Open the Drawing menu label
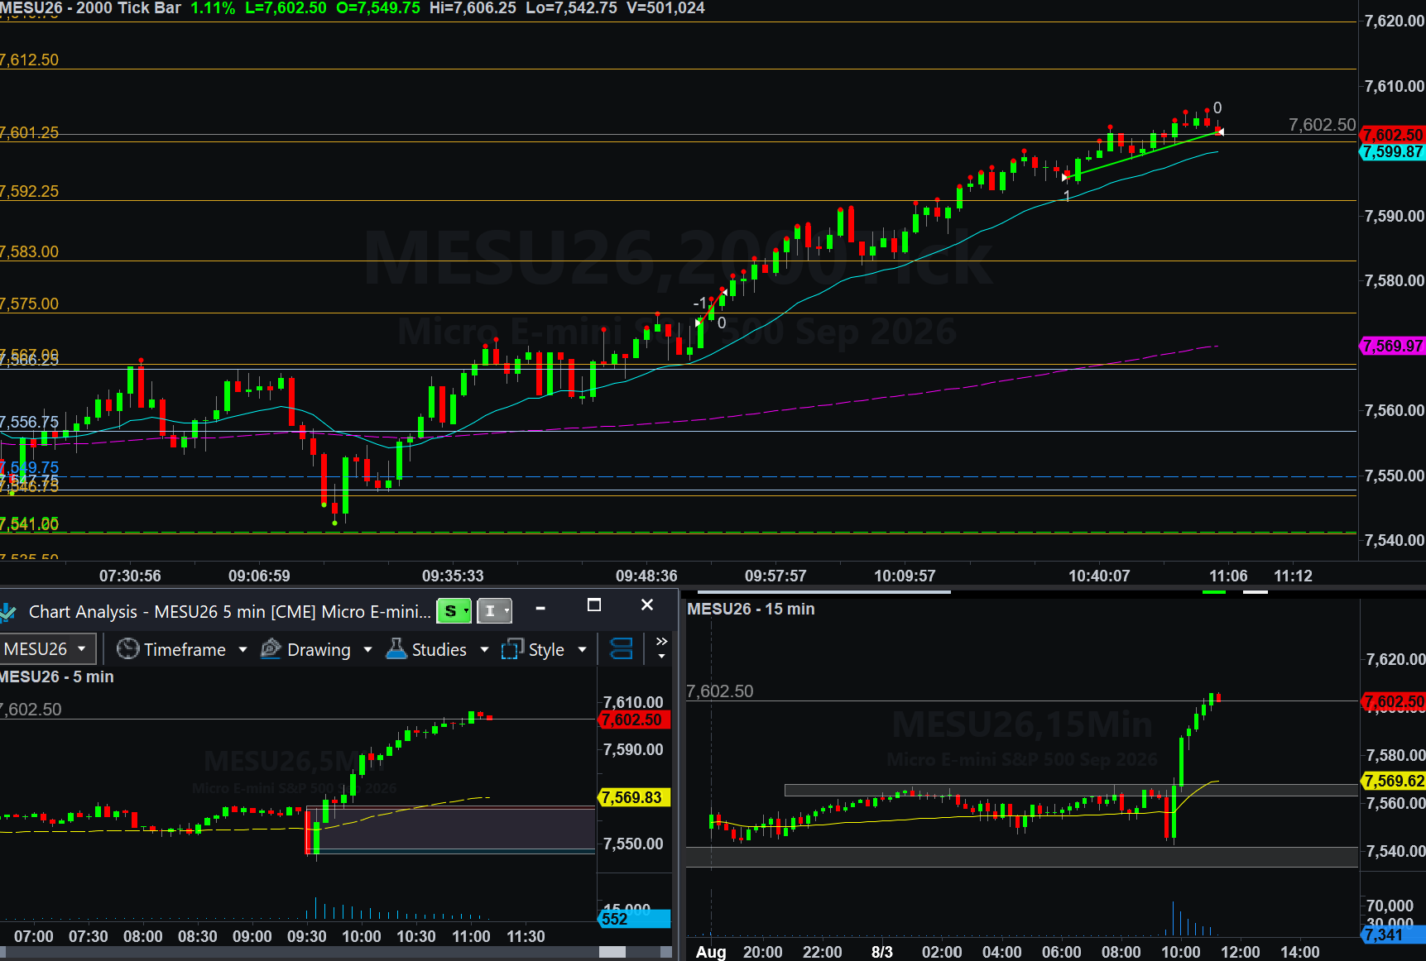Image resolution: width=1426 pixels, height=961 pixels. [319, 650]
